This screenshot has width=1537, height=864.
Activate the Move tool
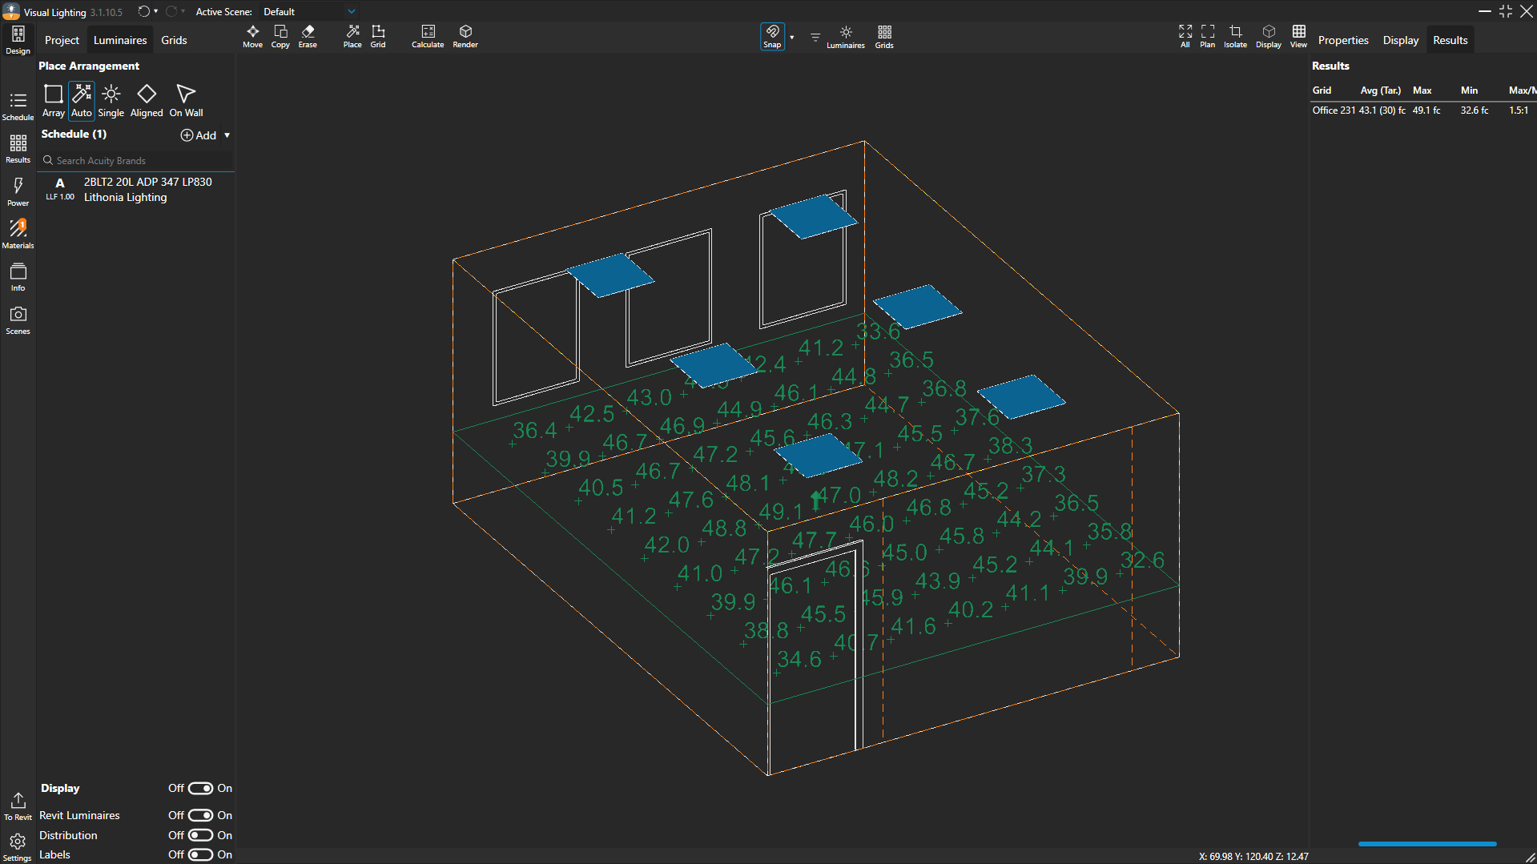(252, 36)
